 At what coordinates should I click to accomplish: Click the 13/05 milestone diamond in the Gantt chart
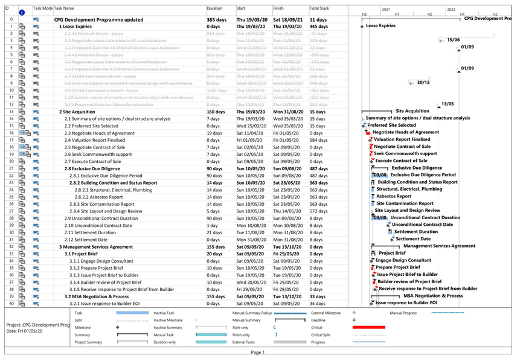pyautogui.click(x=438, y=105)
